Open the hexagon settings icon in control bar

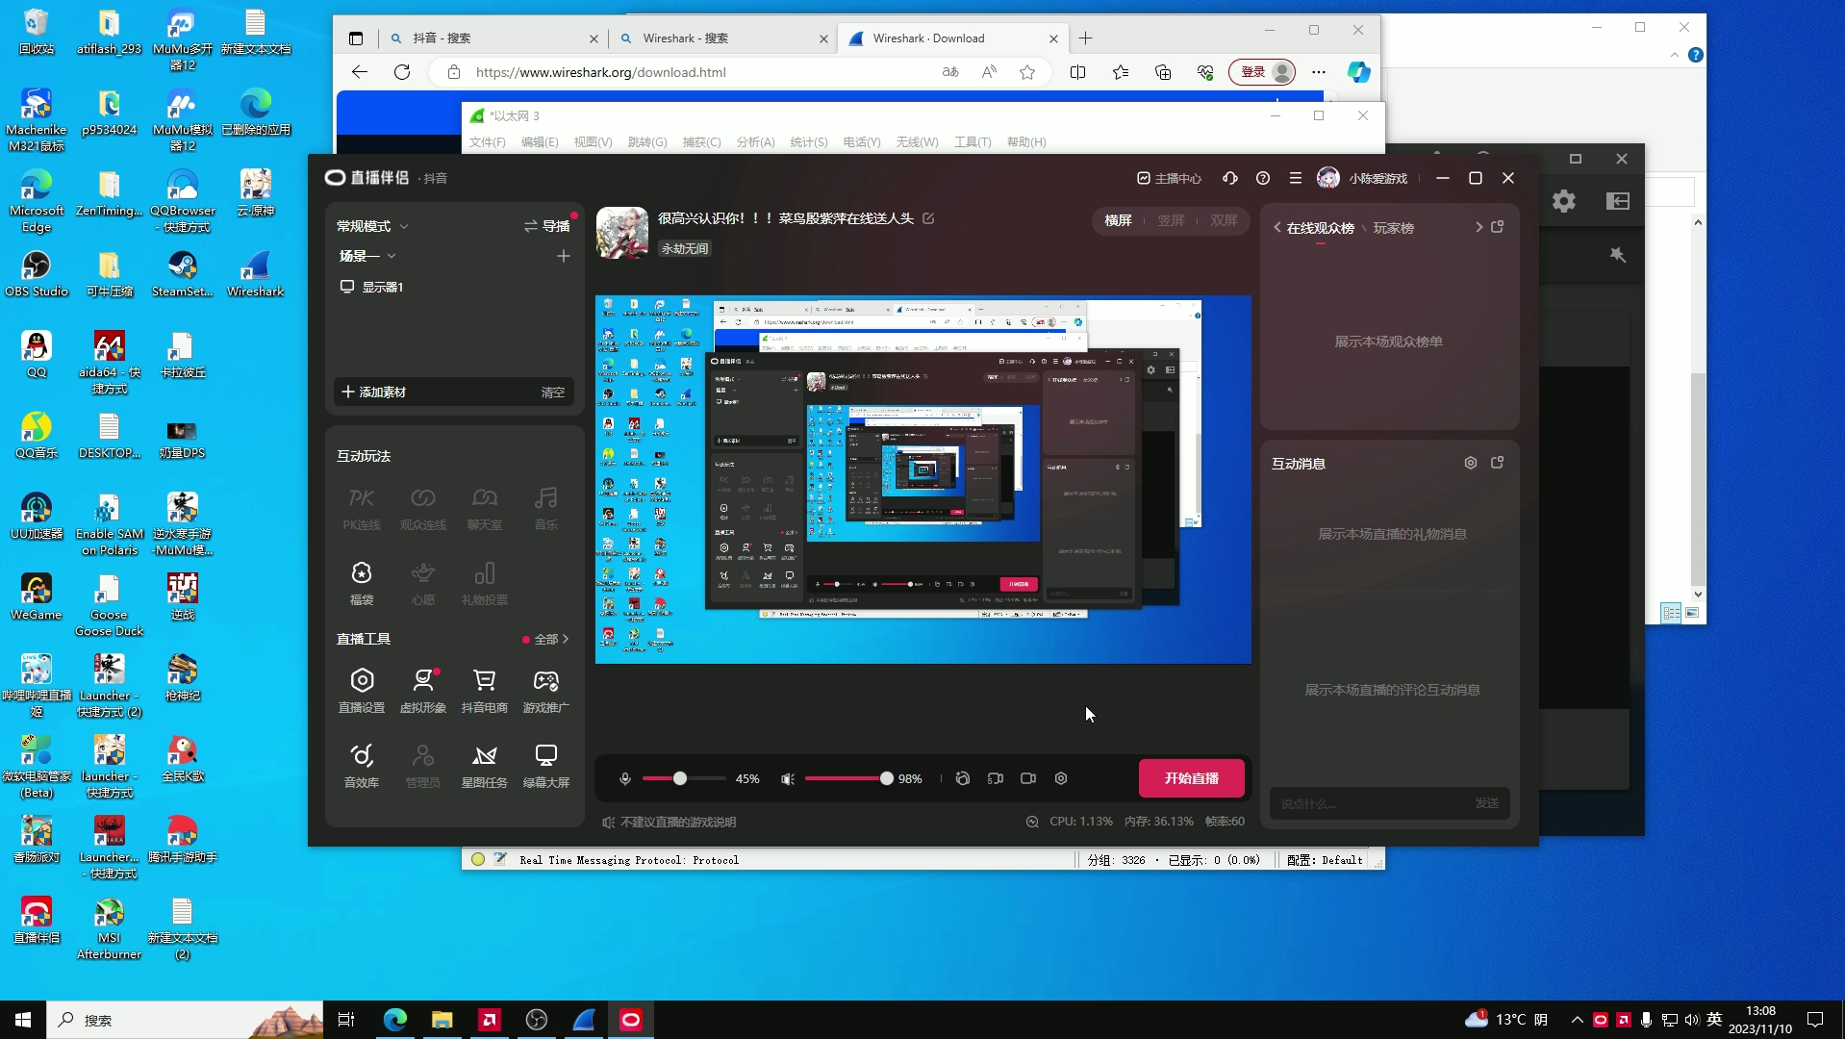pyautogui.click(x=1061, y=778)
